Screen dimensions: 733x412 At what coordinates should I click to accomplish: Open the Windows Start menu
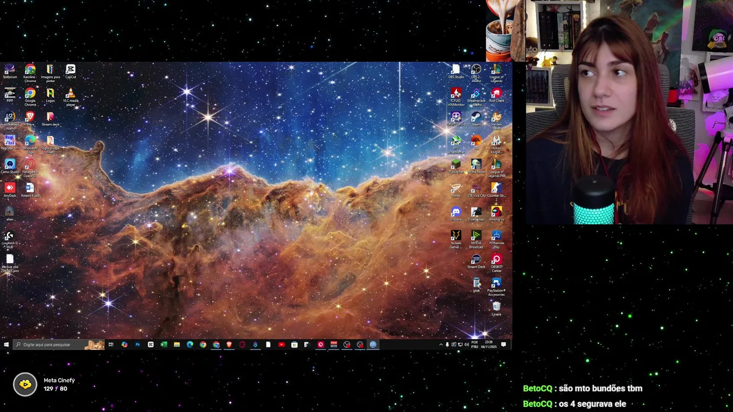point(6,344)
